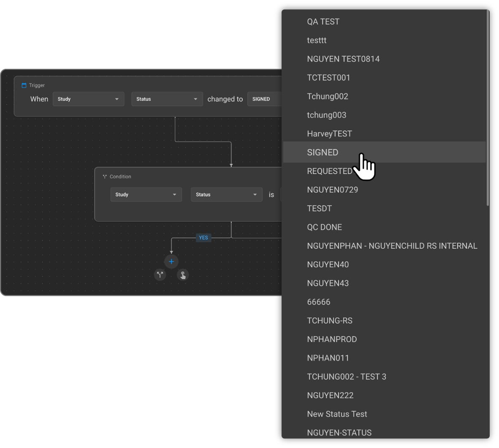Expand the Condition's Status dropdown
499x448 pixels.
tap(226, 194)
